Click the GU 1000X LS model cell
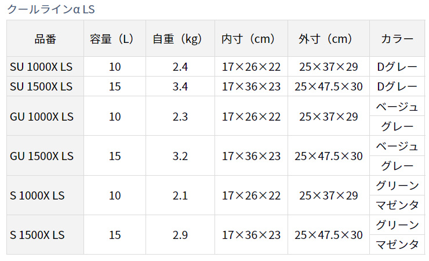 pyautogui.click(x=45, y=116)
